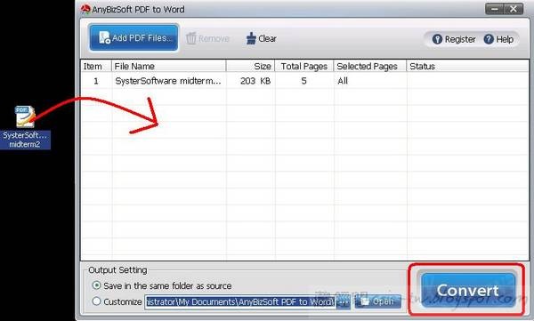Click the Total Pages column header
Viewport: 534px width, 321px height.
[x=304, y=67]
